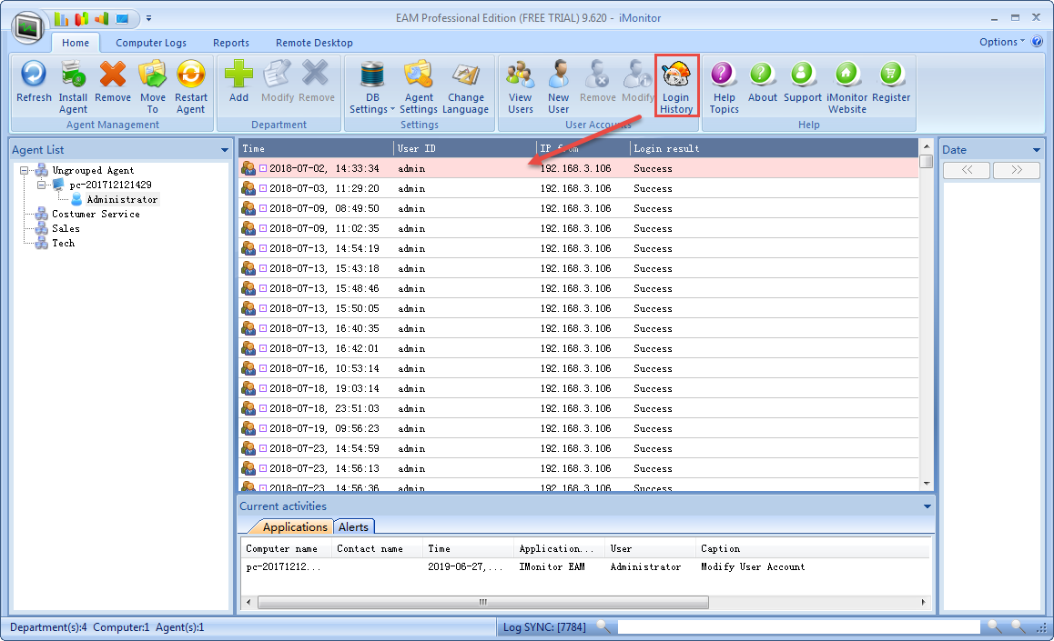
Task: Open the Date panel dropdown arrow
Action: point(1036,150)
